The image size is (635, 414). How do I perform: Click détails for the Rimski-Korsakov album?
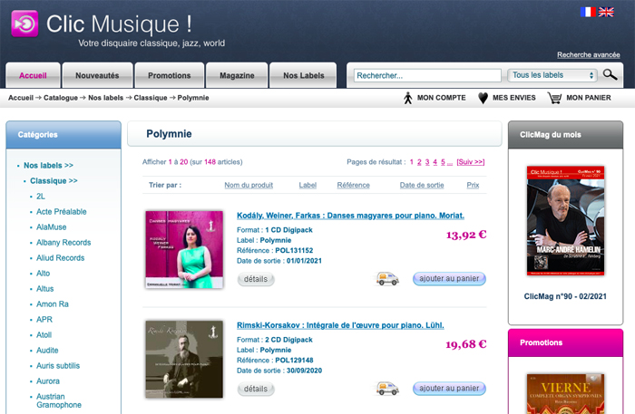[256, 389]
